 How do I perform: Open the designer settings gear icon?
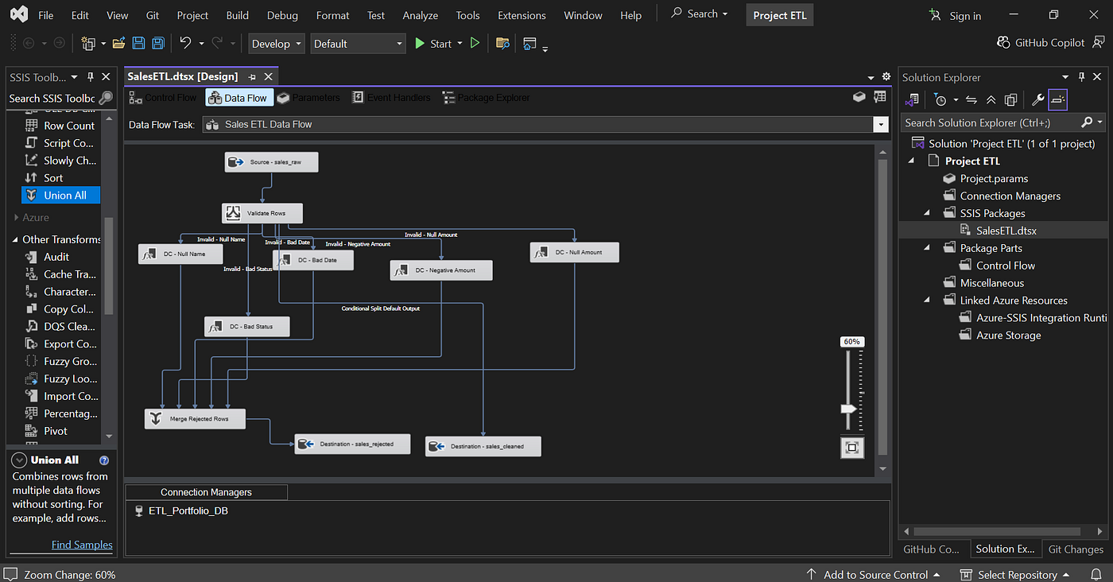click(x=887, y=77)
